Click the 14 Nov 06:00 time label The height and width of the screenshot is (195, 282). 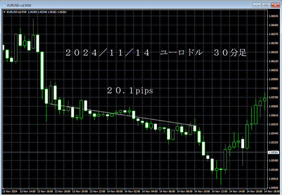(x=167, y=191)
